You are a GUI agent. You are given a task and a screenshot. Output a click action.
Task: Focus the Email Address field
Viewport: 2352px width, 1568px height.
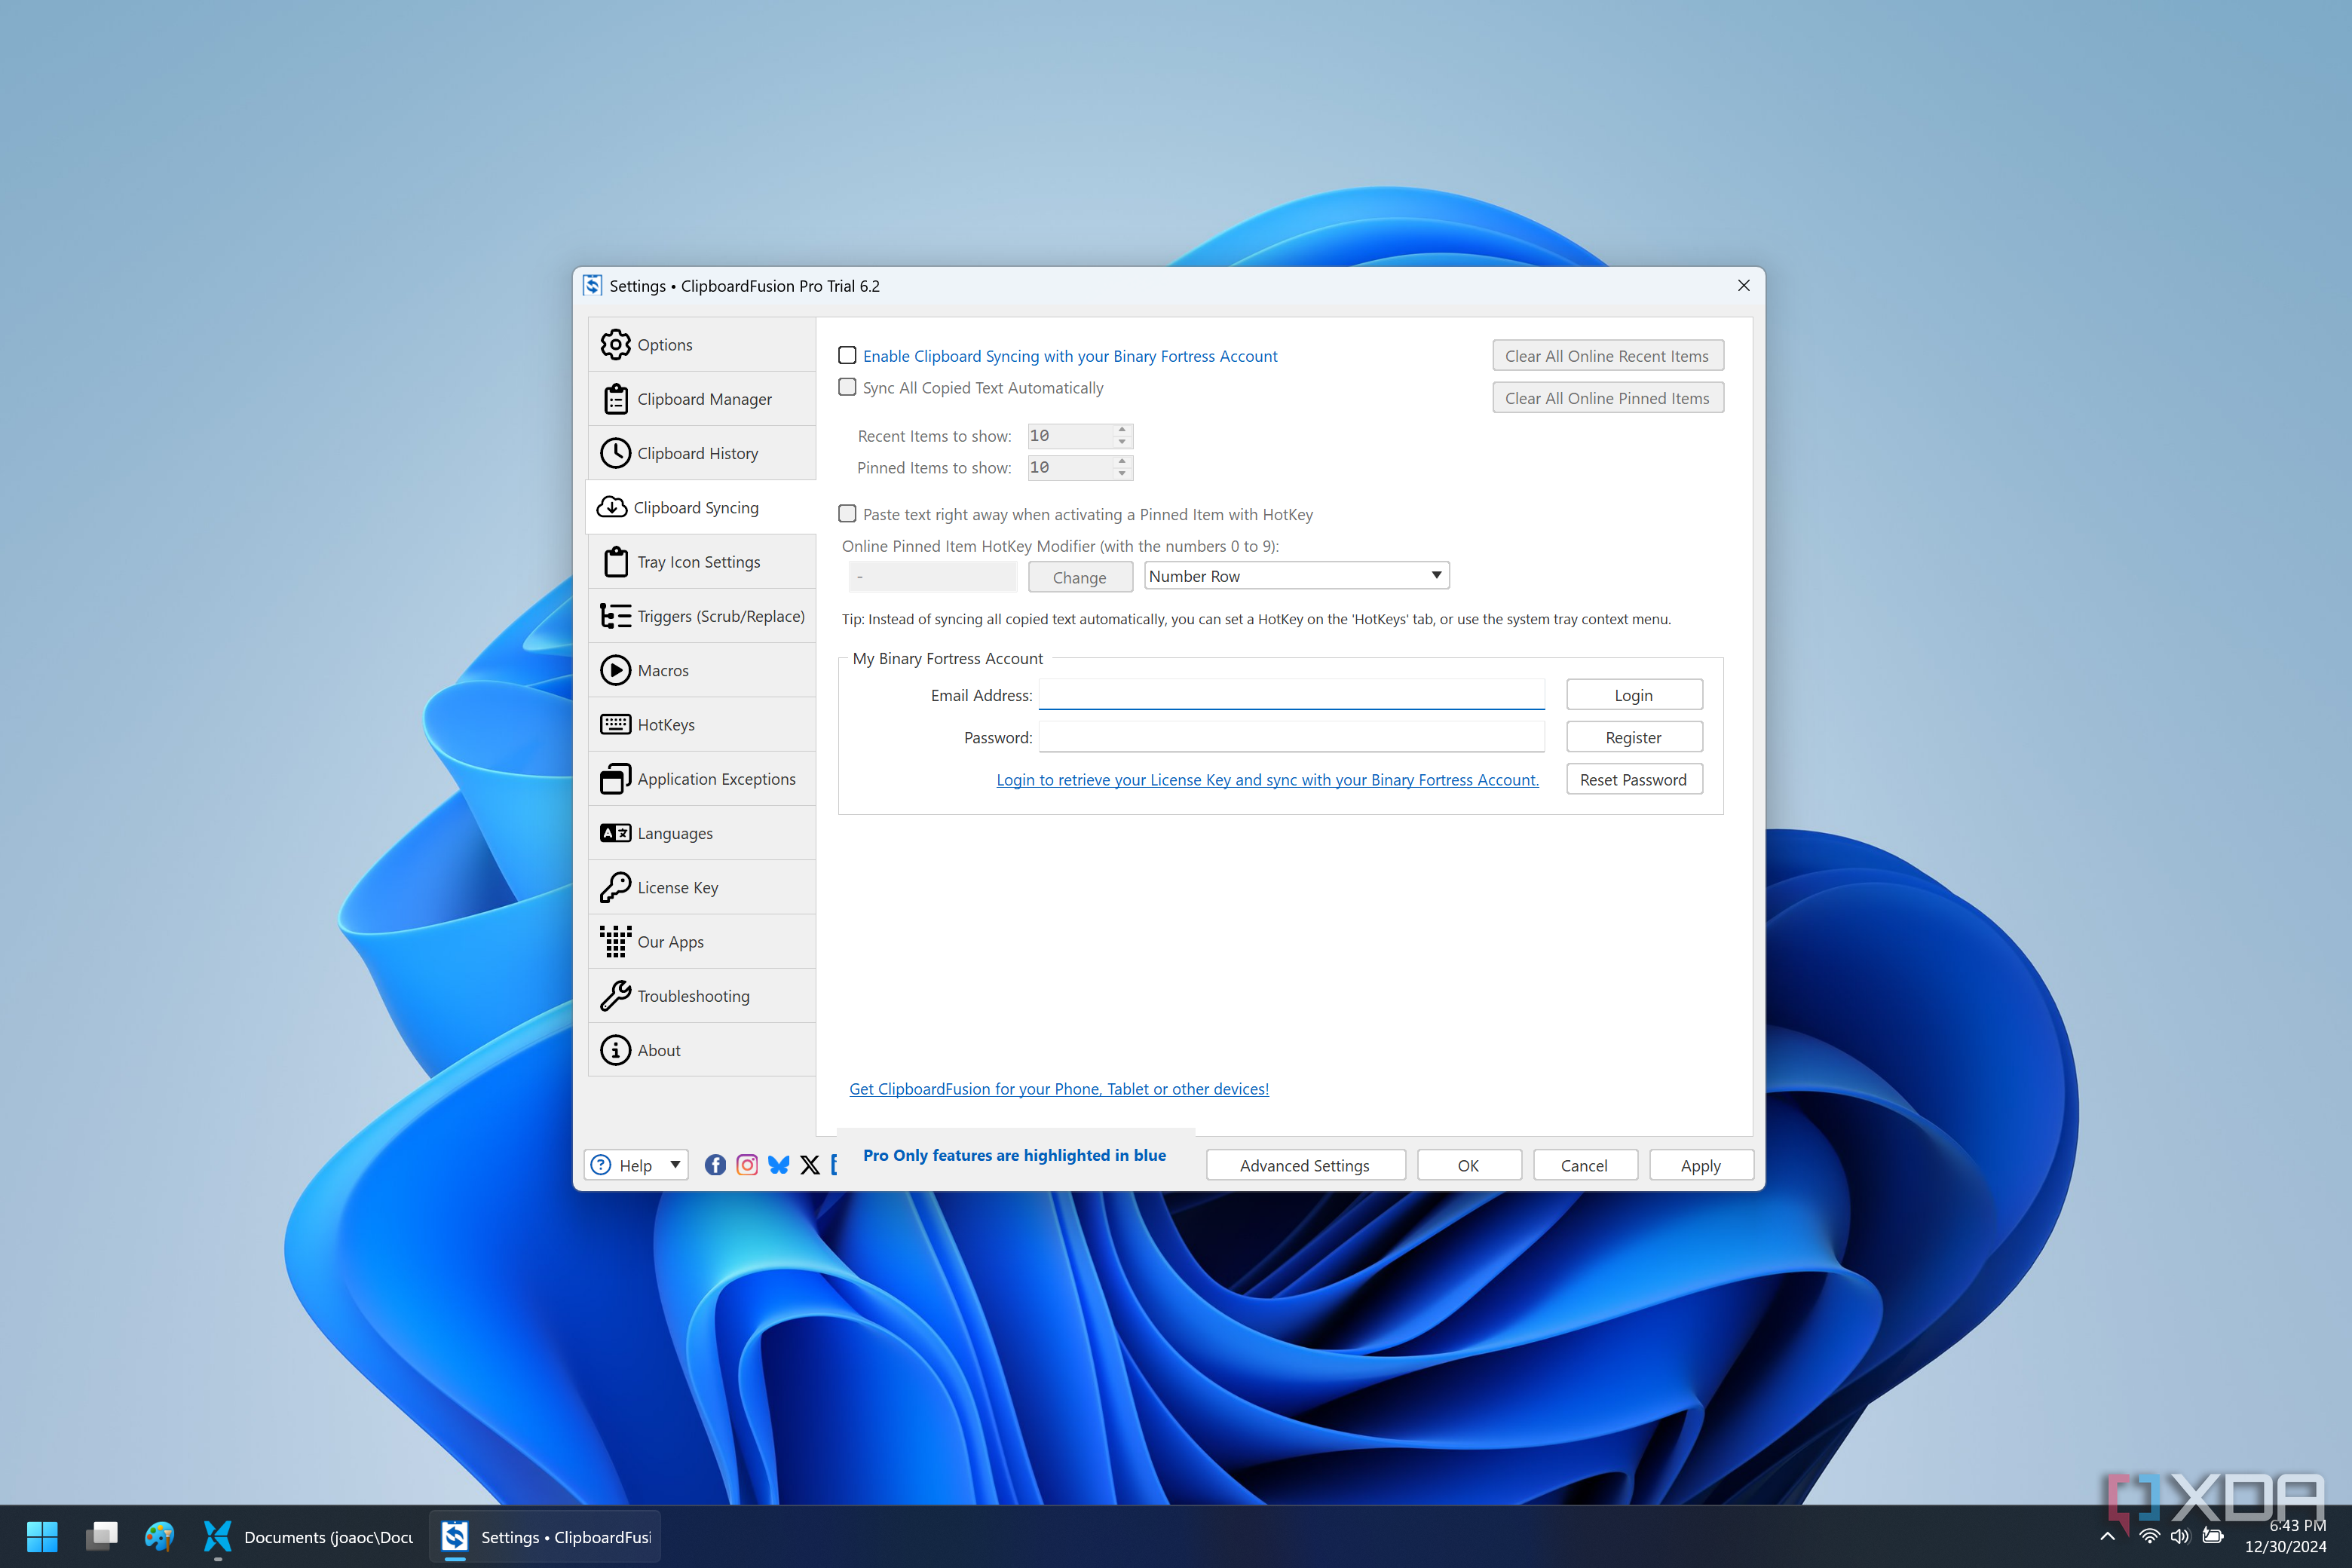pos(1292,694)
